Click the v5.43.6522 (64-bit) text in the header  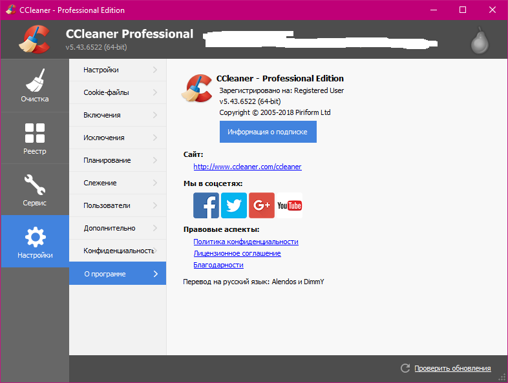point(96,47)
